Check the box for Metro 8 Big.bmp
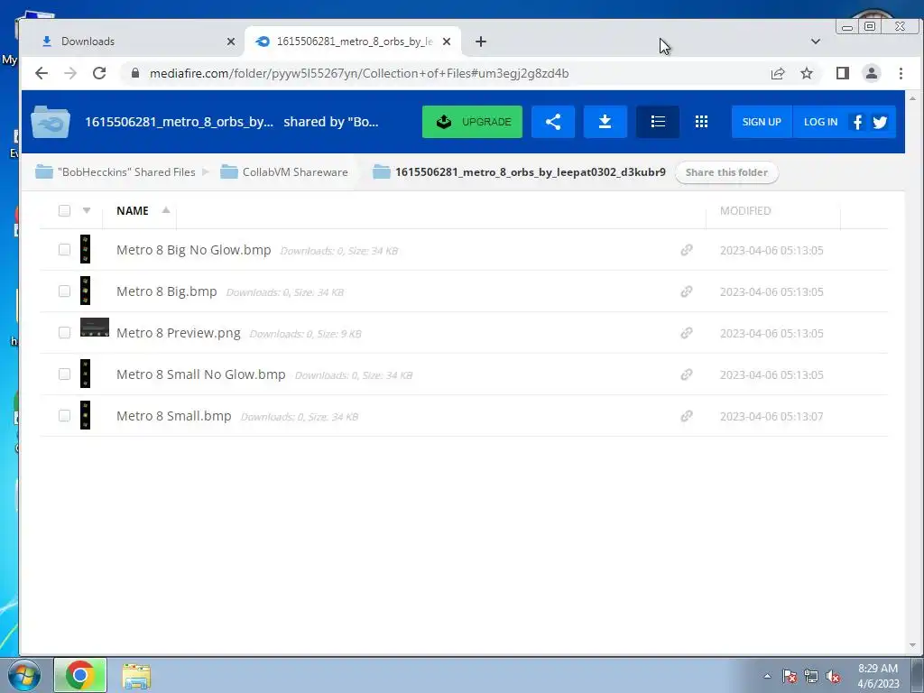This screenshot has height=693, width=924. [64, 291]
